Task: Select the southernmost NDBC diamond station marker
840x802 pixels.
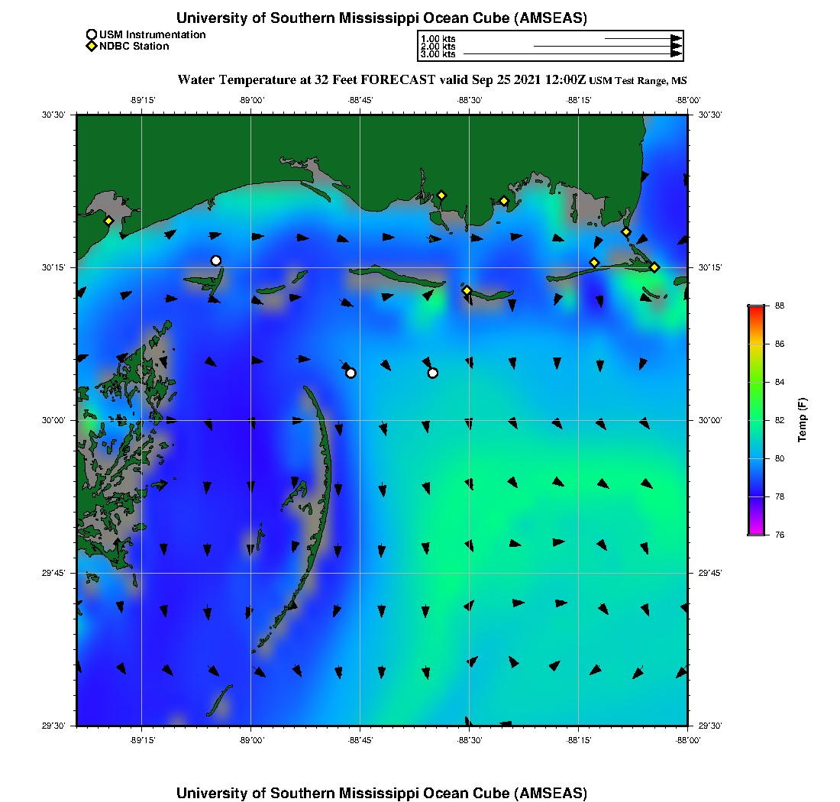Action: tap(467, 290)
